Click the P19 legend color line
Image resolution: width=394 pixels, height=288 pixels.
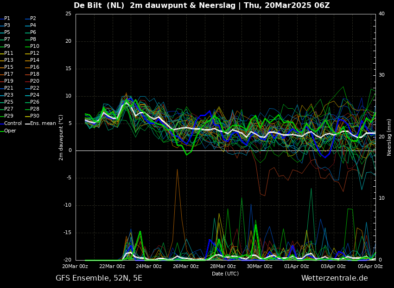(x=2, y=81)
